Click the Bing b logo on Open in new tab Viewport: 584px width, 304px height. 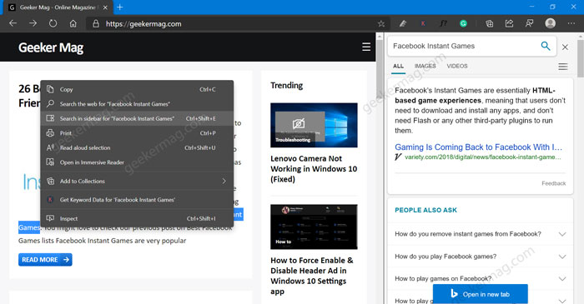point(454,294)
